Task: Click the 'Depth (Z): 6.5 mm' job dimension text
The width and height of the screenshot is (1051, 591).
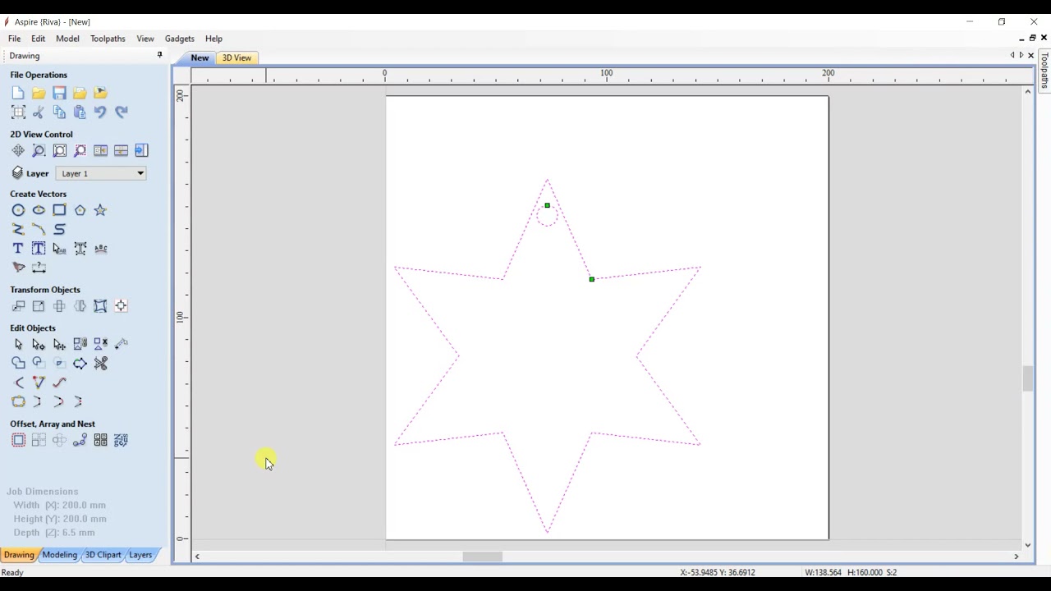Action: tap(53, 533)
